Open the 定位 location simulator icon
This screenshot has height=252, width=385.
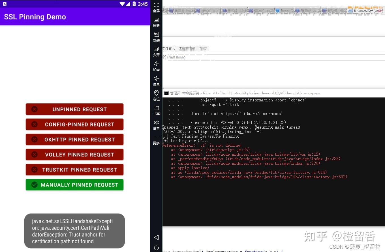click(156, 95)
